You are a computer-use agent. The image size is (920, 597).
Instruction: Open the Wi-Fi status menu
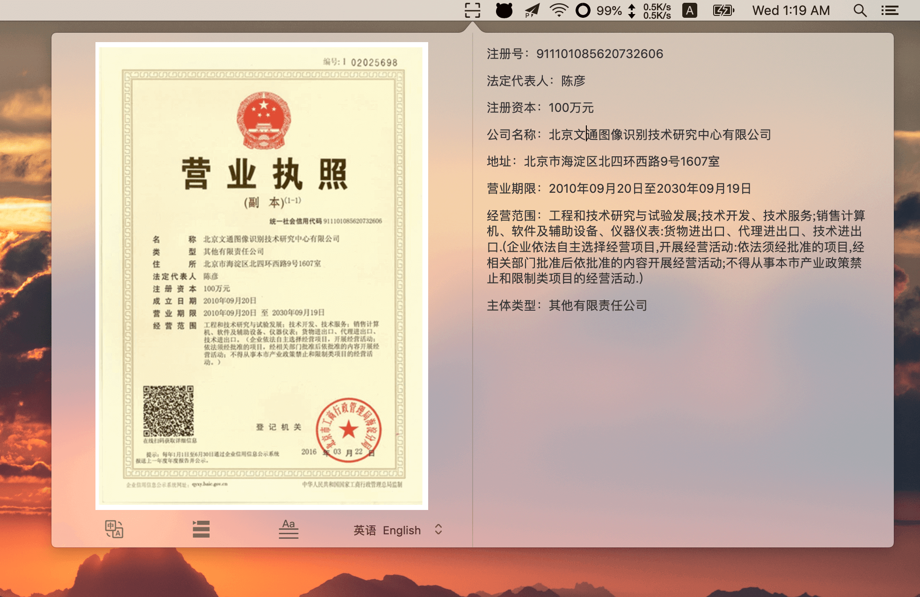coord(558,10)
